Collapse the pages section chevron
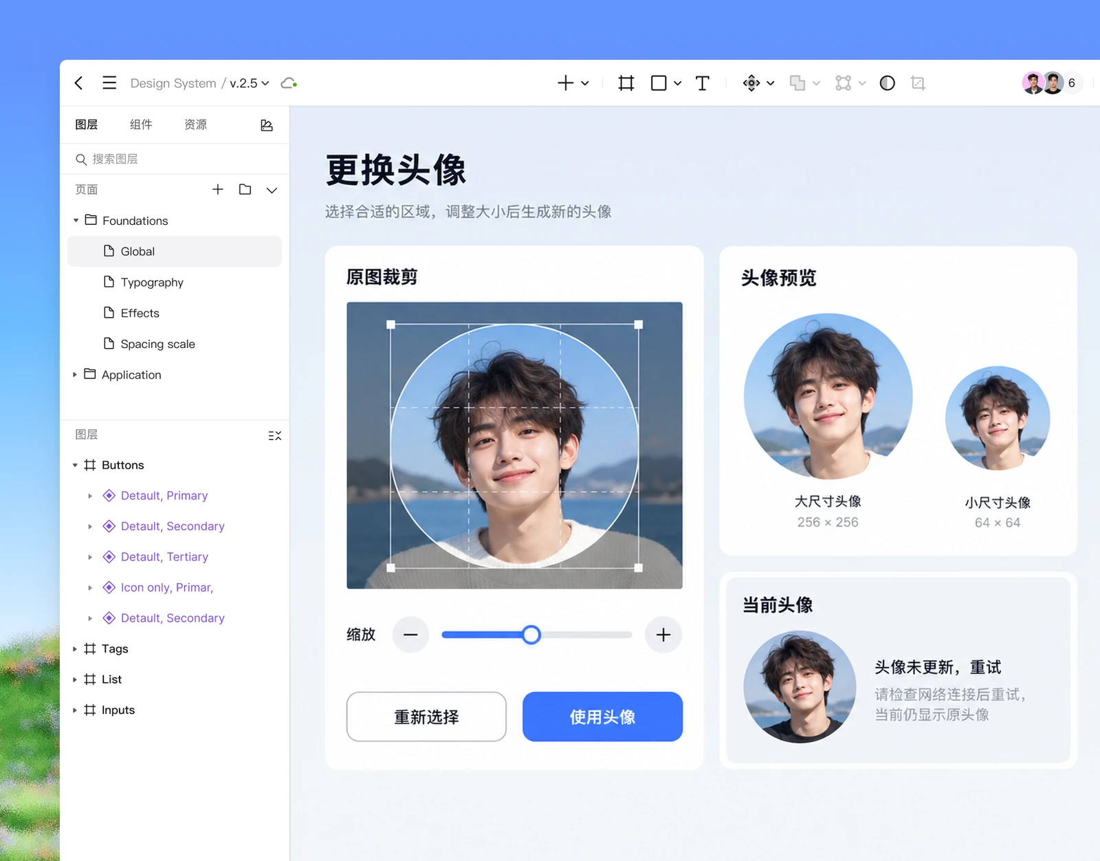The image size is (1100, 861). pos(272,190)
